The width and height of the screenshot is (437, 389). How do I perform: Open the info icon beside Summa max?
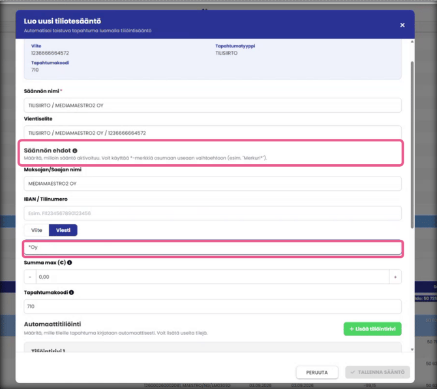(69, 263)
